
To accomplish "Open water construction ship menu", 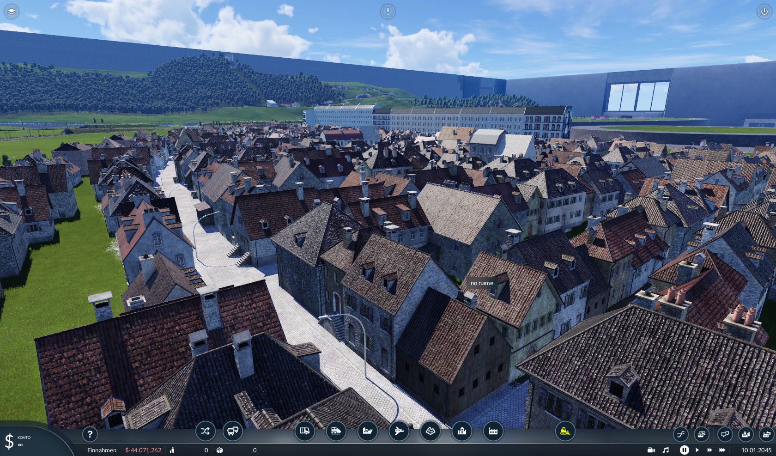I will pos(368,431).
